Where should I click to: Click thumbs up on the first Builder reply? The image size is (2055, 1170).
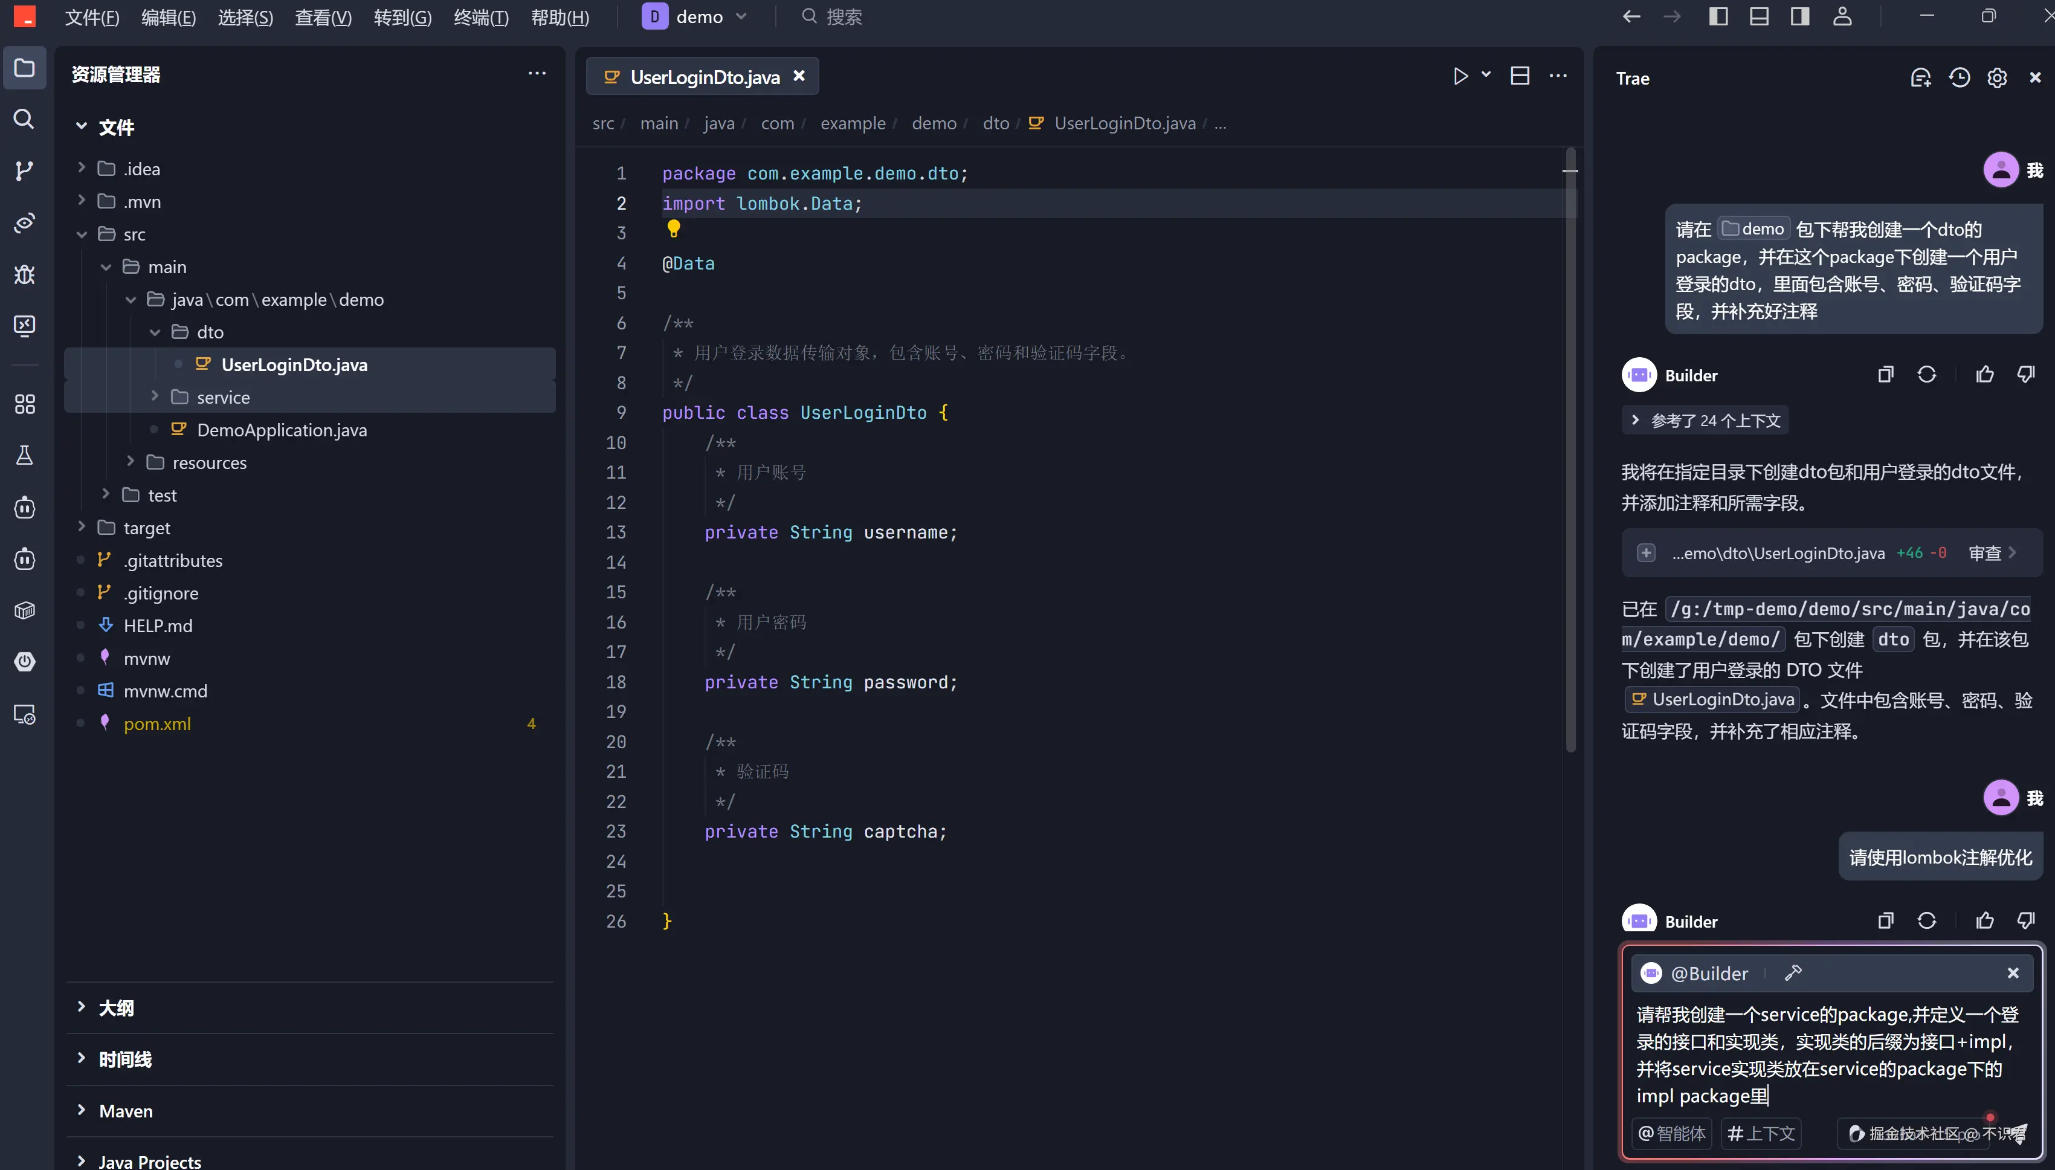(x=1984, y=375)
